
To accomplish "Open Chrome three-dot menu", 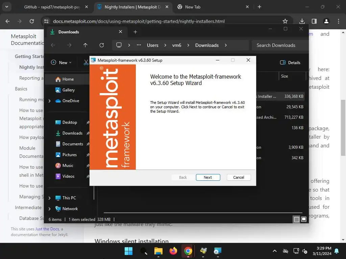I will coord(339,21).
